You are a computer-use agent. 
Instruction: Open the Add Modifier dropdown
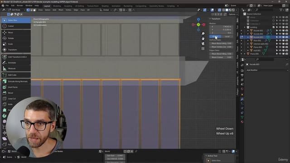tap(267, 70)
